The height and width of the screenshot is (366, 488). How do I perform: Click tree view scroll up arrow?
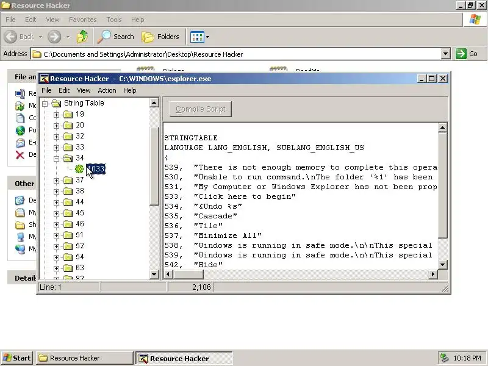(x=154, y=102)
